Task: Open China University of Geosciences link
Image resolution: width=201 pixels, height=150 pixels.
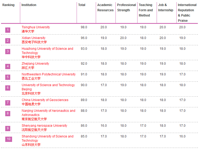Action: [x=45, y=100]
